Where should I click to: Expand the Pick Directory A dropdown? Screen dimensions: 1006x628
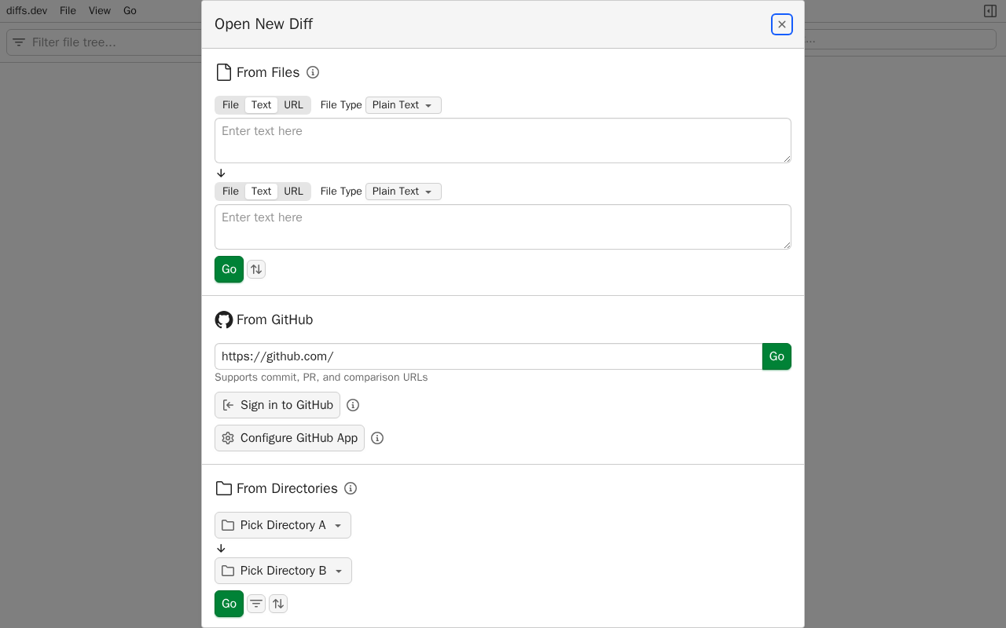tap(283, 525)
